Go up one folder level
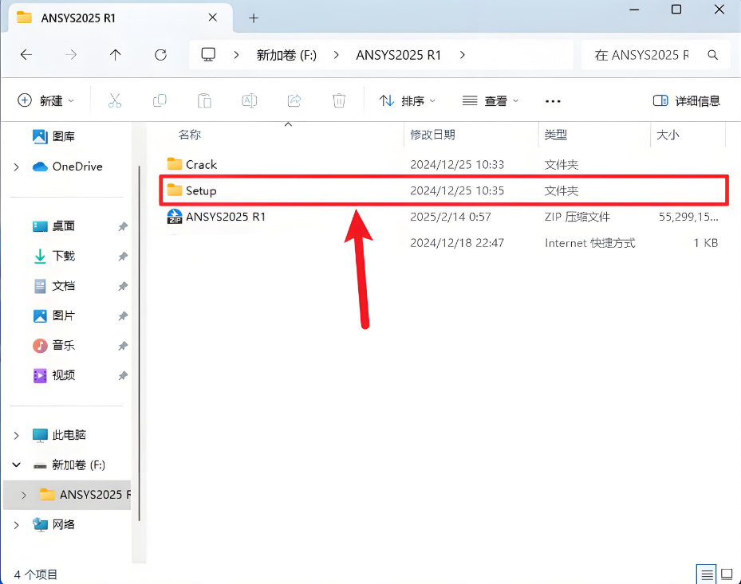This screenshot has height=584, width=741. (116, 55)
